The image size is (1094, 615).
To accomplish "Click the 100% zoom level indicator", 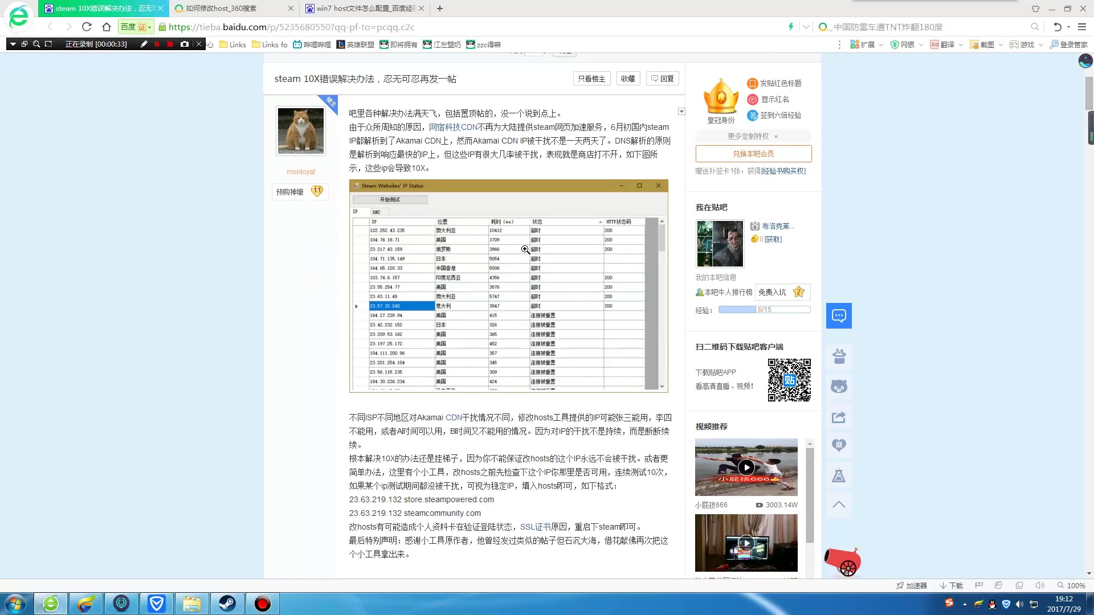I will click(x=1071, y=585).
